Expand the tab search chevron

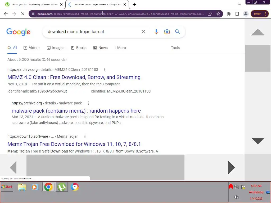(239, 4)
